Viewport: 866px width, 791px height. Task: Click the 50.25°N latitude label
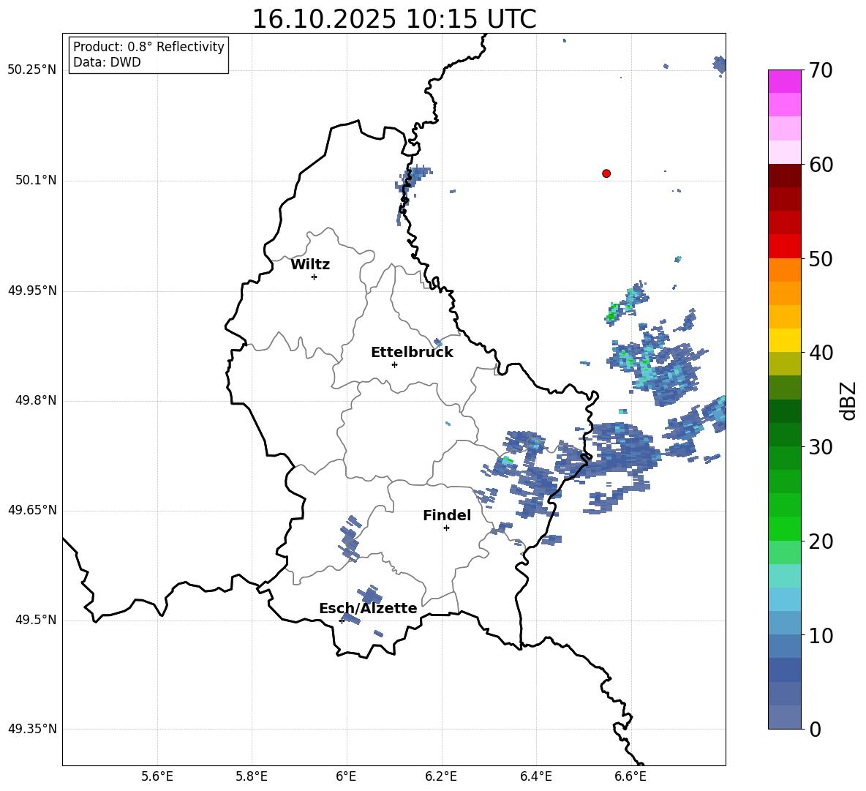tap(32, 70)
